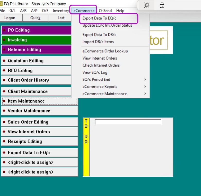Choose Update EQ/c Inv.Order Status

coord(110,25)
